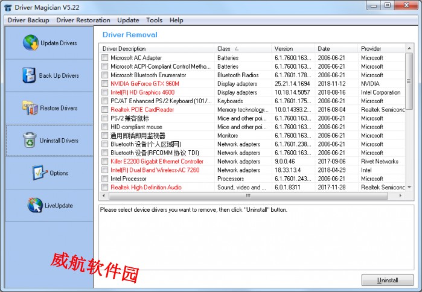Click the date 2018-08-16 cell
This screenshot has width=422, height=292.
(331, 92)
